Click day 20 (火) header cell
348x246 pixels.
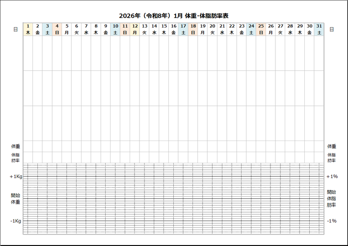213,29
